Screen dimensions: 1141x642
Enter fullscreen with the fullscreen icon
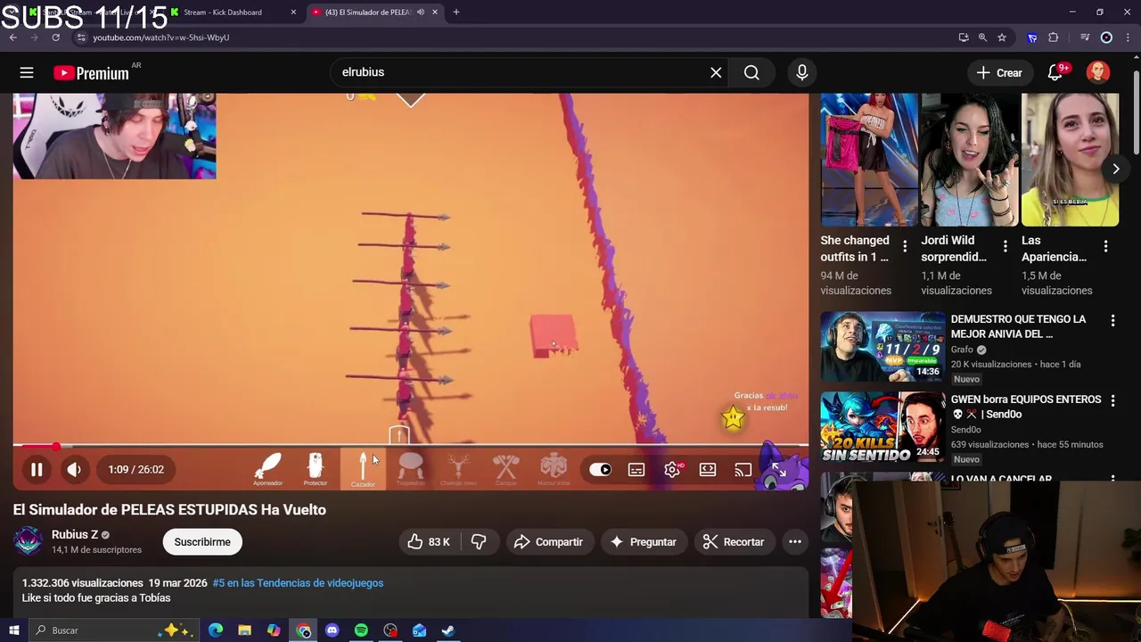[778, 470]
